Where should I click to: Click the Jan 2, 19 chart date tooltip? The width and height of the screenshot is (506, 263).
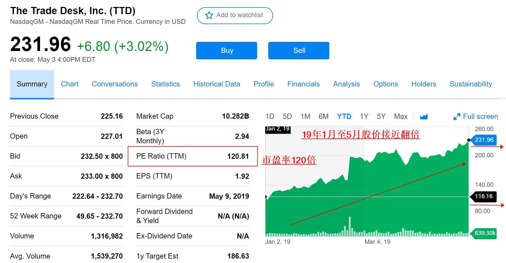tap(278, 129)
